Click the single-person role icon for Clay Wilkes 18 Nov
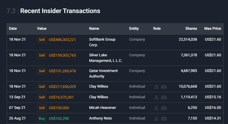The width and height of the screenshot is (228, 124). point(156,87)
